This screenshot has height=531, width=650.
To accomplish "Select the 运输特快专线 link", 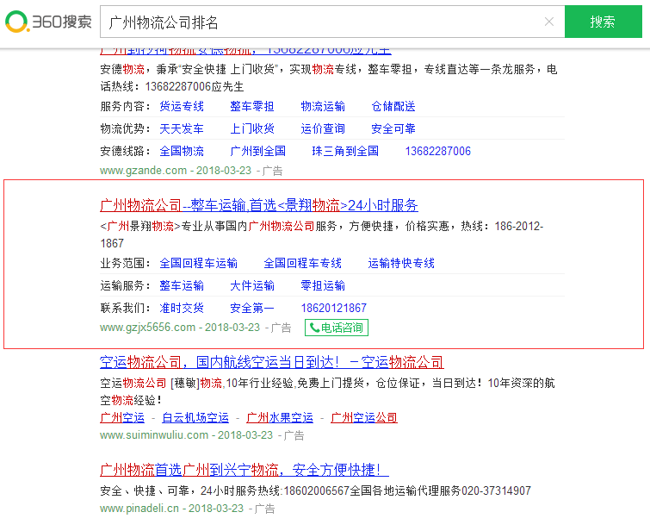I will click(x=401, y=264).
